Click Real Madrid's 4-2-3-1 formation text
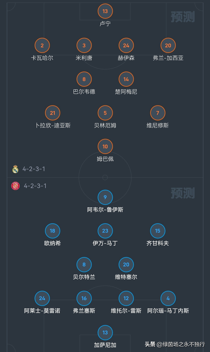 tap(34, 169)
